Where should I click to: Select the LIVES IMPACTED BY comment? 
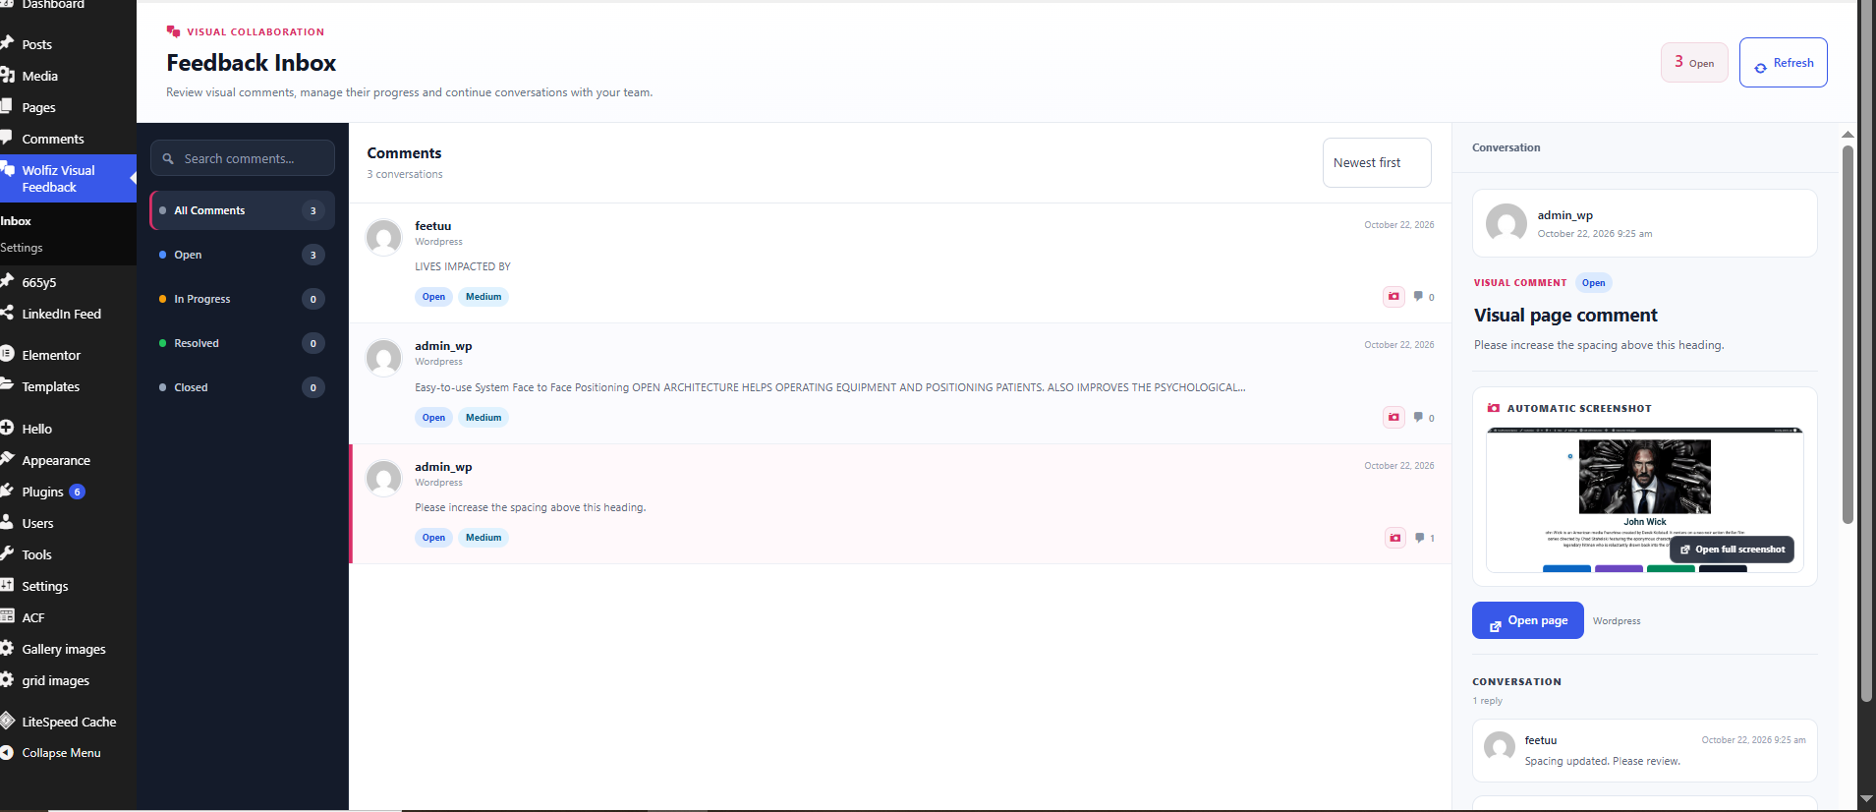899,262
